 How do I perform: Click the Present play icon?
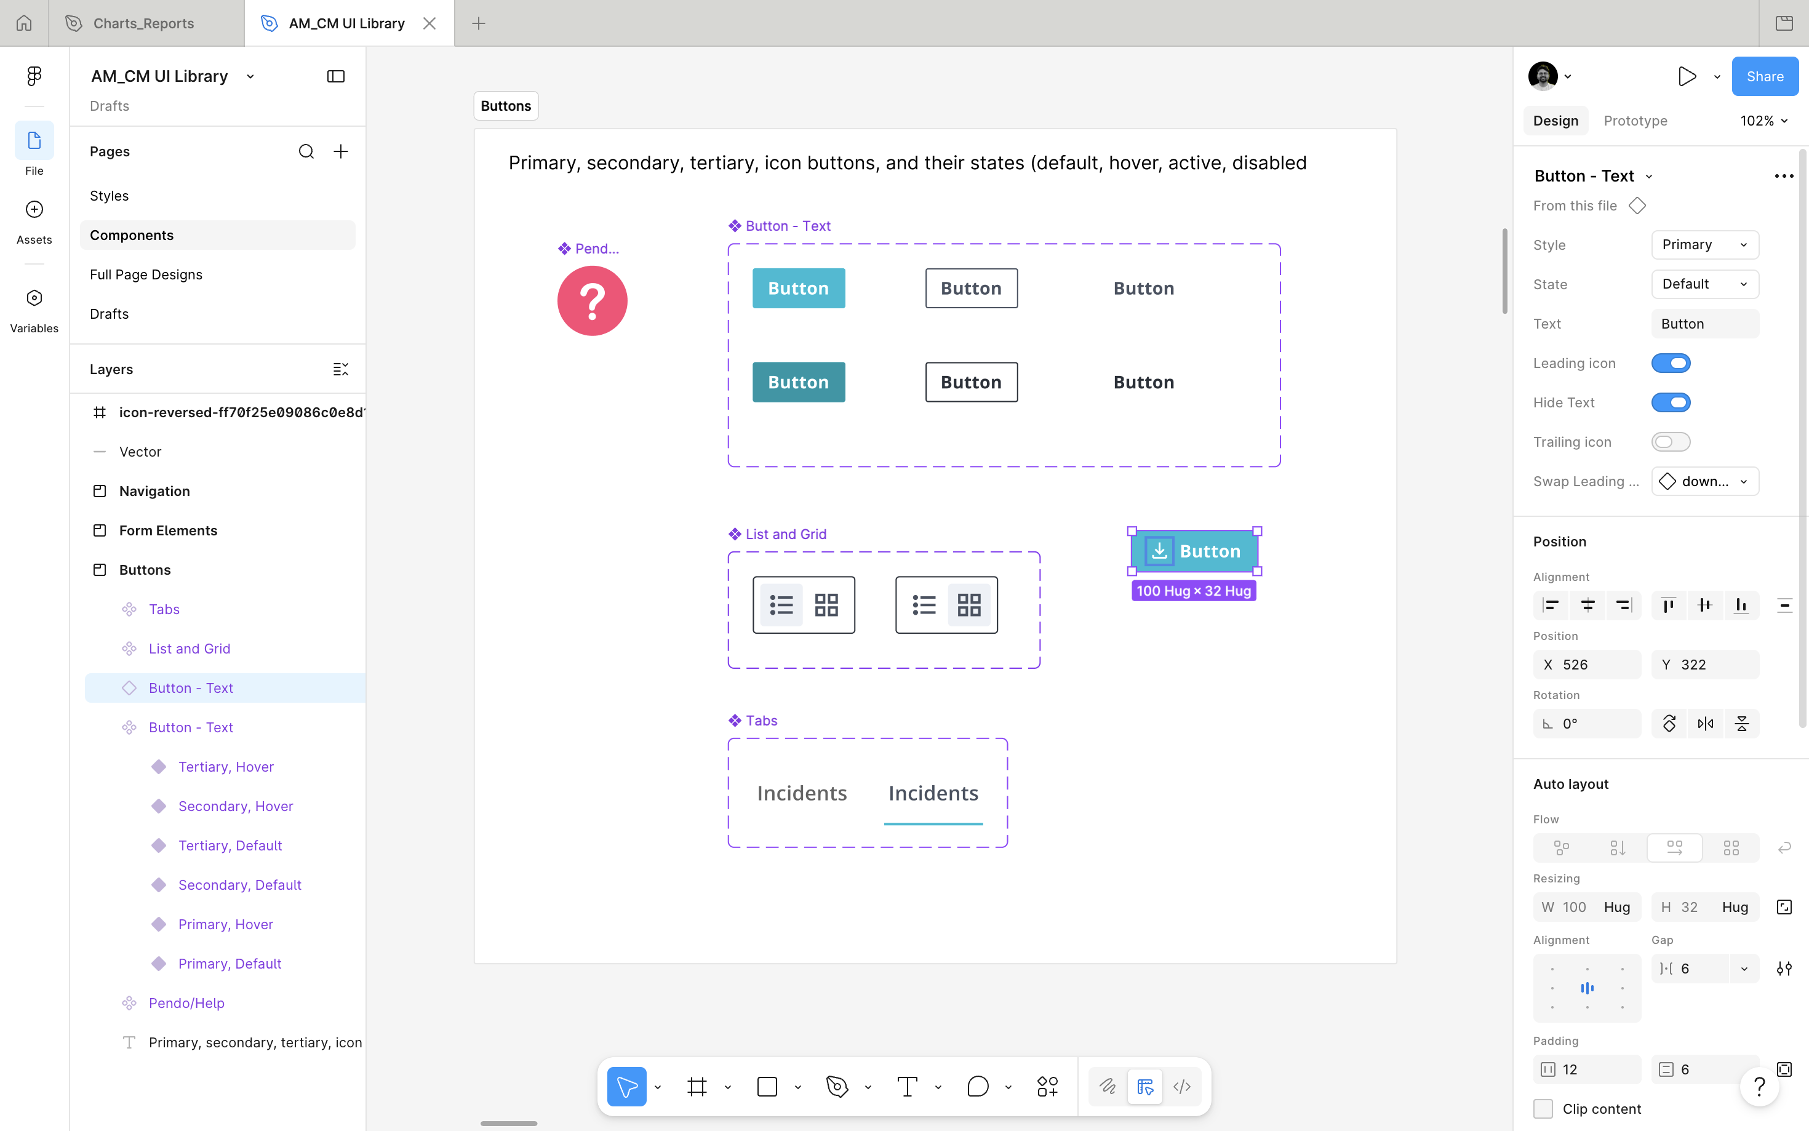[x=1687, y=76]
